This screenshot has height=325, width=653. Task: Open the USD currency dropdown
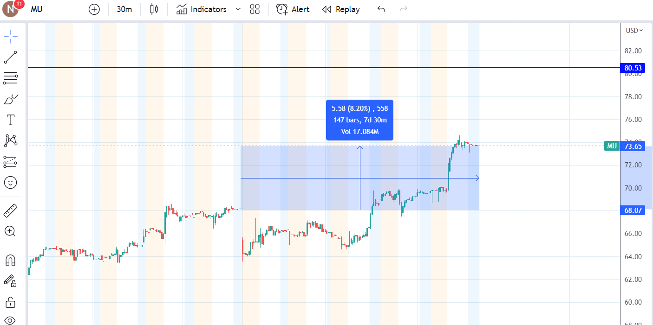coord(634,31)
